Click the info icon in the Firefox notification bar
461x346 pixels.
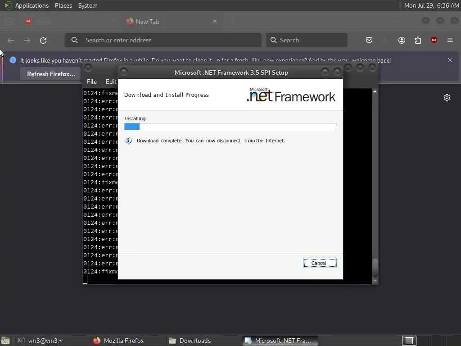[x=13, y=60]
